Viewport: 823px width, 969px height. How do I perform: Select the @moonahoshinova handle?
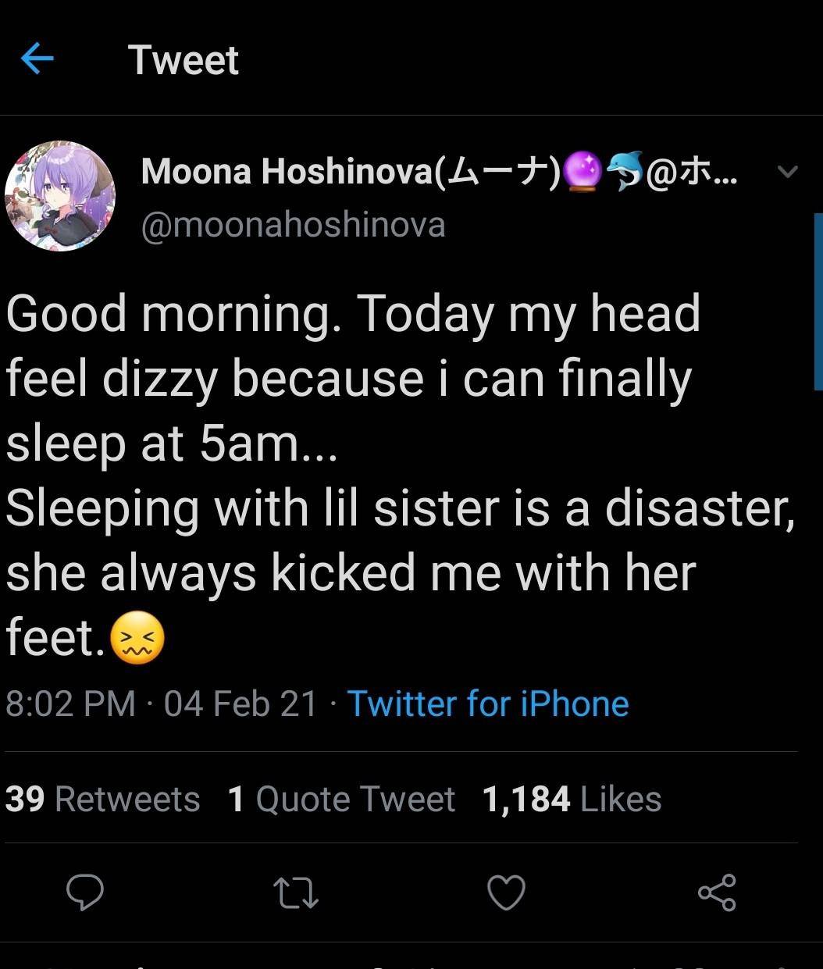[292, 224]
